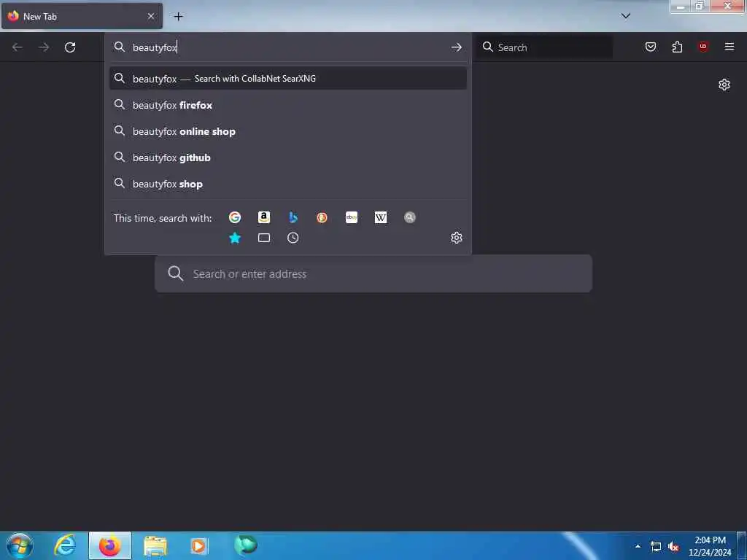Select the New Tab tab
This screenshot has height=560, width=747.
pyautogui.click(x=82, y=16)
